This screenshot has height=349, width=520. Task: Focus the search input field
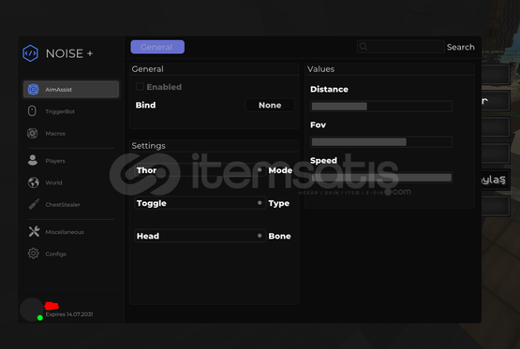coord(401,47)
